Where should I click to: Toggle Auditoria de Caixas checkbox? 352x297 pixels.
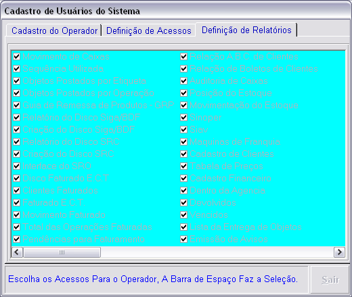184,81
